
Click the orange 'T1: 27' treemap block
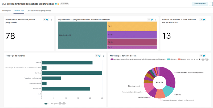coord(132,26)
